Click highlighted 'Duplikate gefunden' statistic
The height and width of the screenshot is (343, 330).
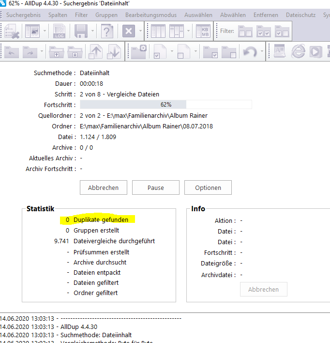101,220
